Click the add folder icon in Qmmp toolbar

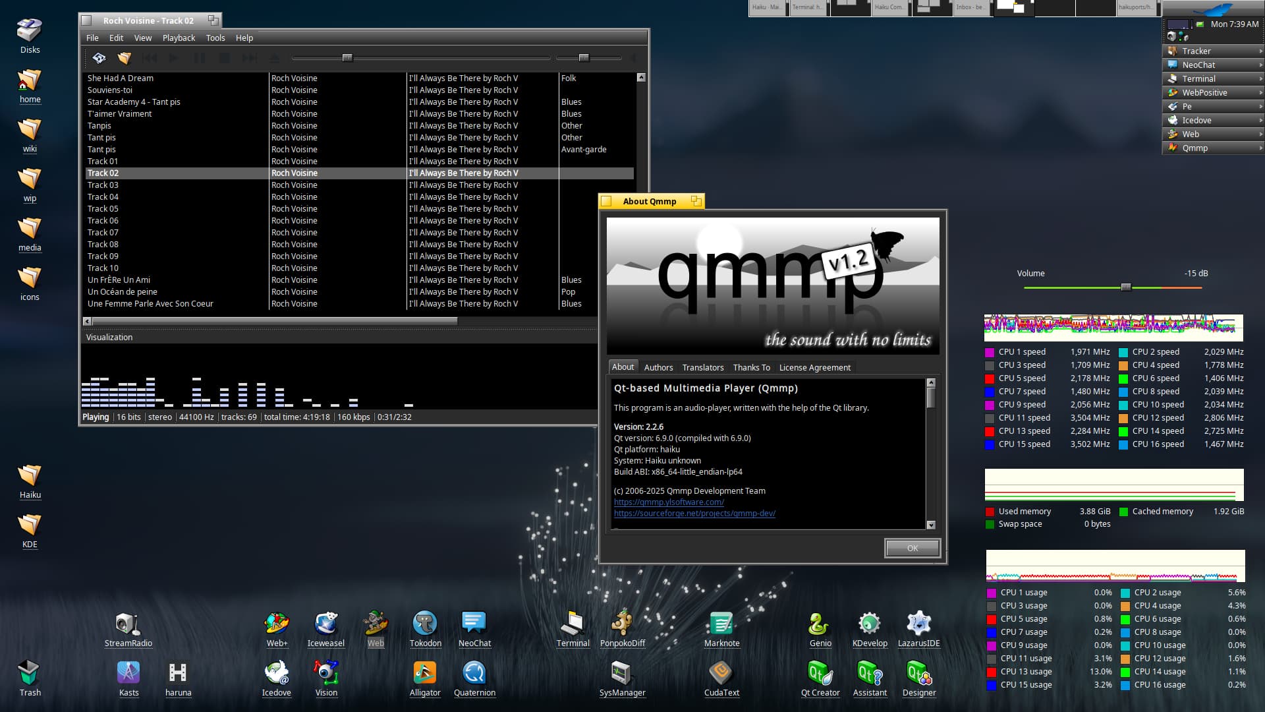[125, 58]
